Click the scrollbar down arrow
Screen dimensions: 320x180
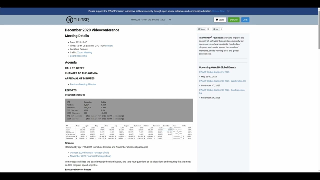(x=319, y=171)
